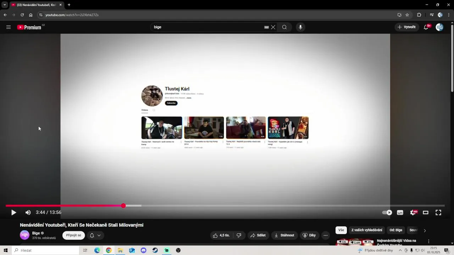Viewport: 454px width, 255px height.
Task: Download video with Stáhnout
Action: pyautogui.click(x=284, y=235)
